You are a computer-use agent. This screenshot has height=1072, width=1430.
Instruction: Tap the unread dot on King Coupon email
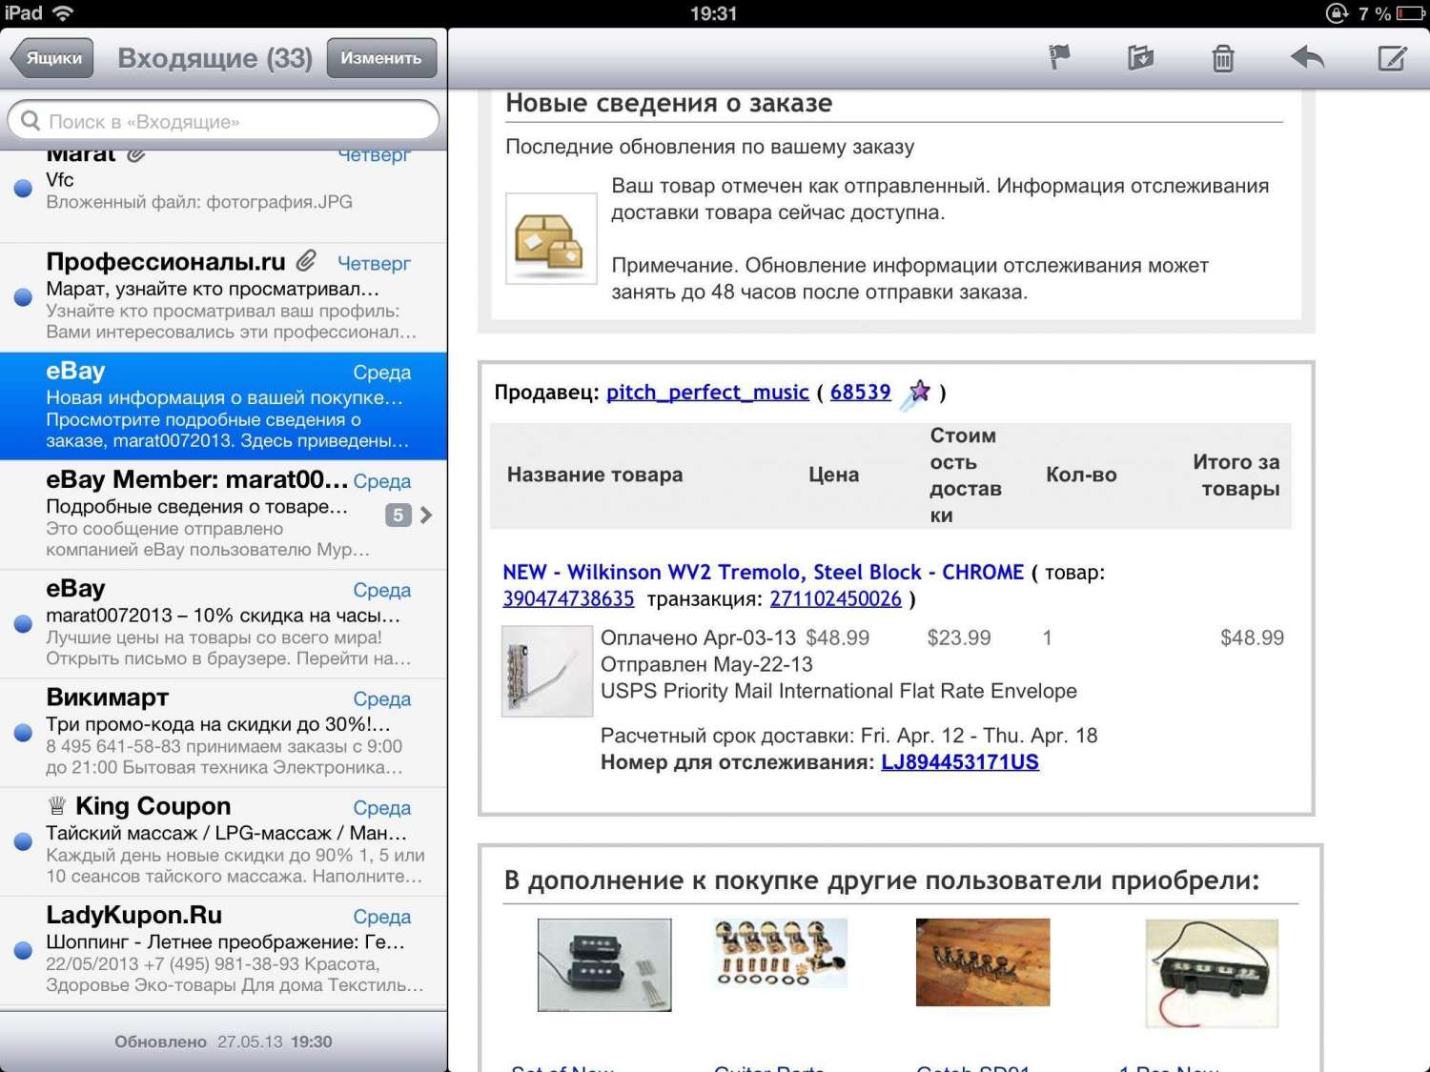(24, 841)
